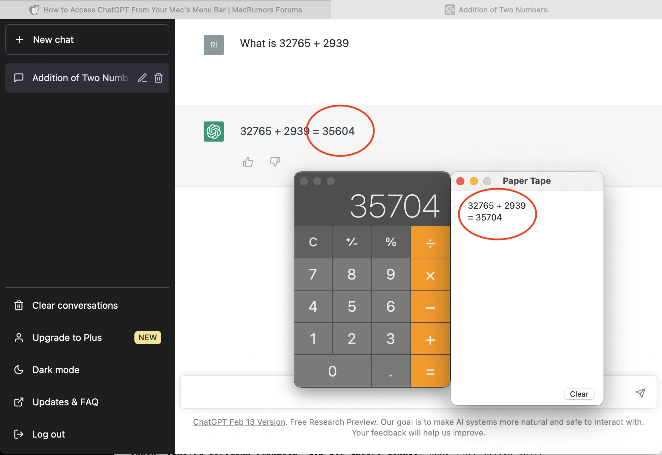The height and width of the screenshot is (455, 662).
Task: Click the thumbs down feedback icon
Action: [x=275, y=162]
